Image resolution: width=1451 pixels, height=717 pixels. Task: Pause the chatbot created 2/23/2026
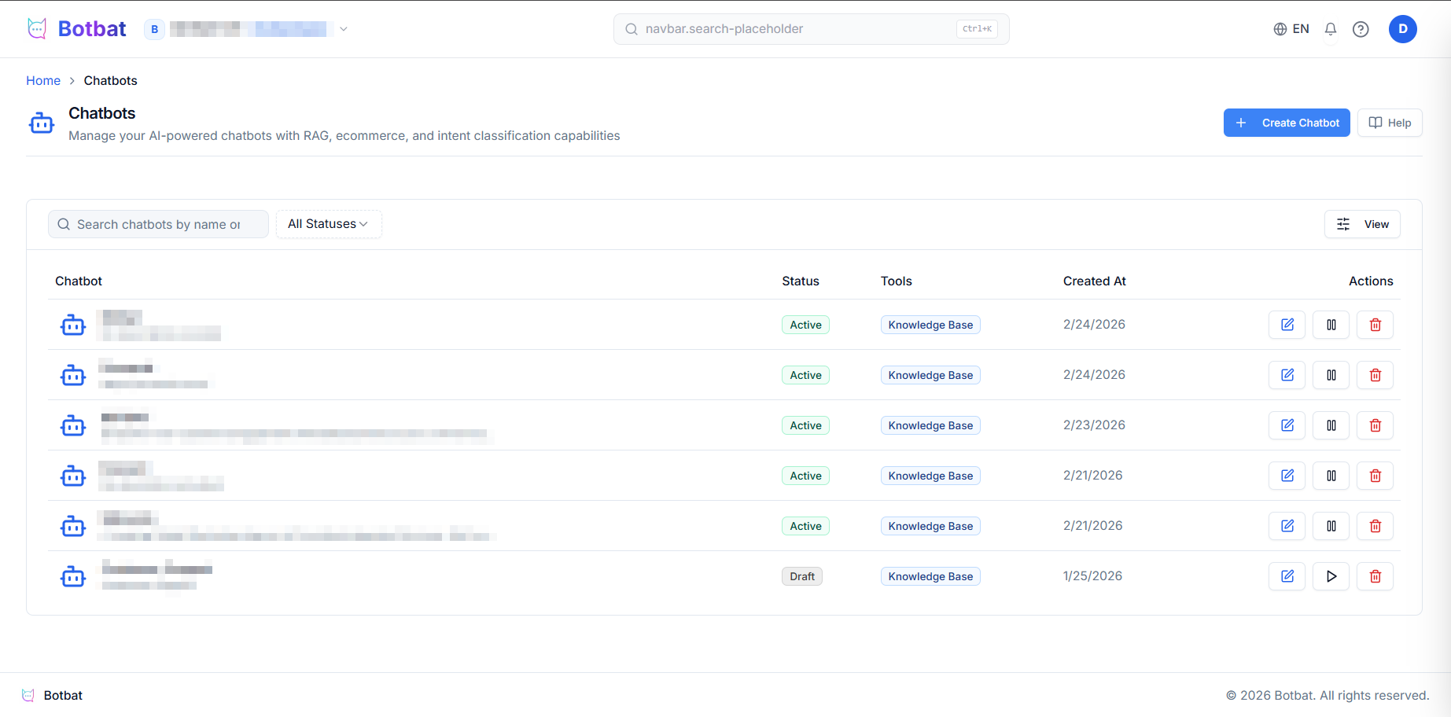pyautogui.click(x=1331, y=425)
